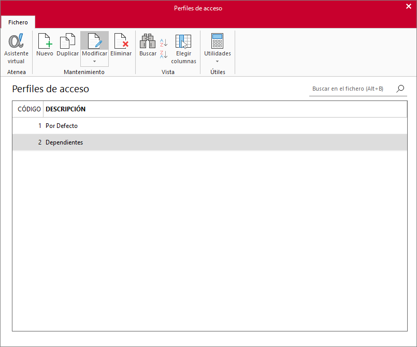Screen dimensions: 417x347
Task: Expand the Utilidades dropdown arrow
Action: coord(217,62)
